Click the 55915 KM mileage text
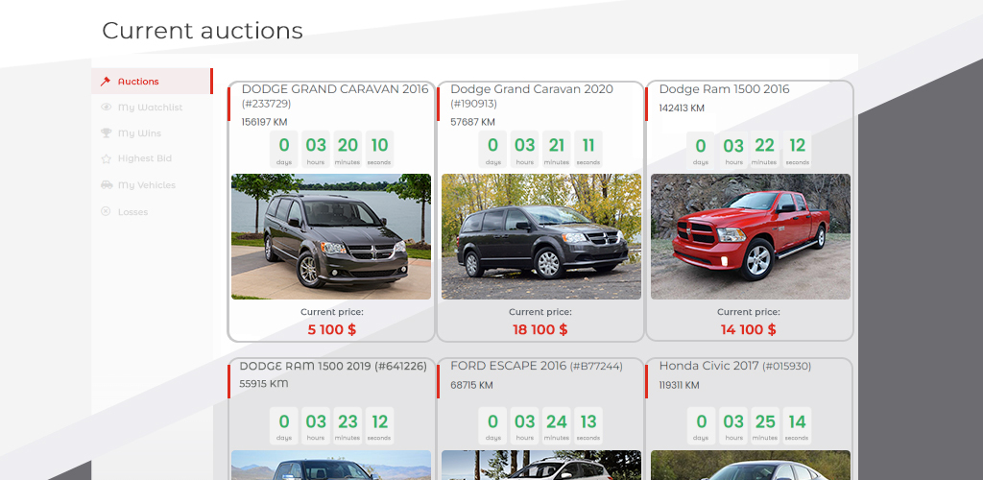The image size is (983, 480). click(264, 383)
